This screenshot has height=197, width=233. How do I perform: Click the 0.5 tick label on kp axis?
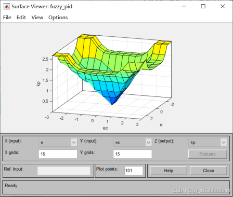pyautogui.click(x=45, y=101)
